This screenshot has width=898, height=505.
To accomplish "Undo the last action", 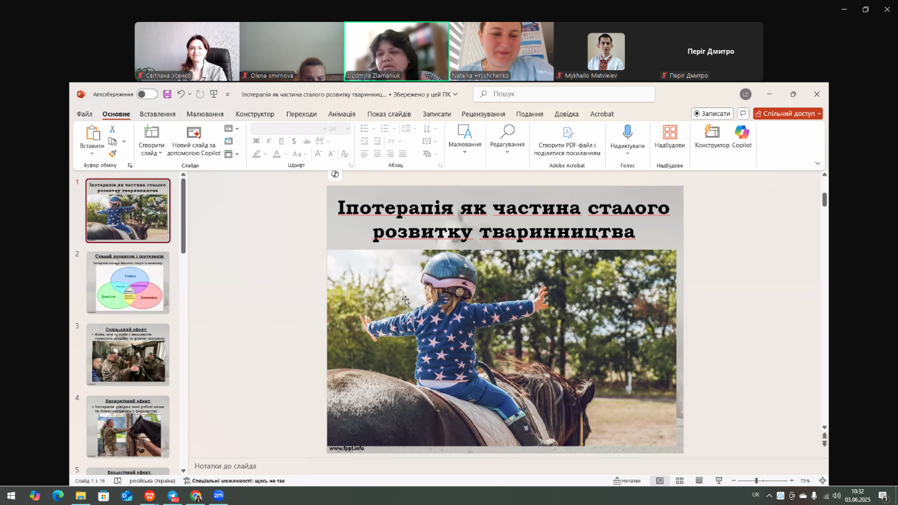I will (x=181, y=94).
